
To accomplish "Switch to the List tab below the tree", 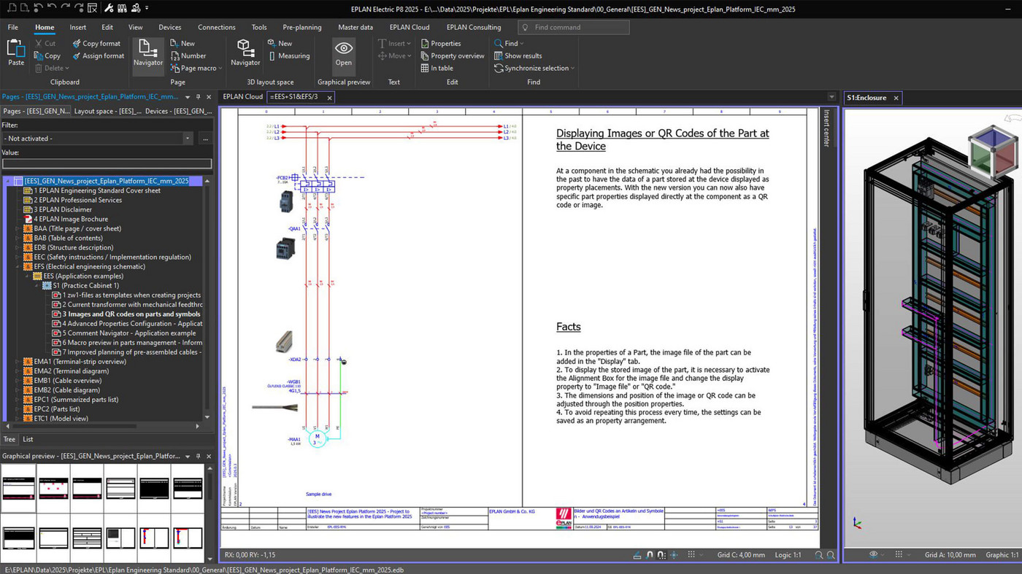I will click(x=27, y=439).
